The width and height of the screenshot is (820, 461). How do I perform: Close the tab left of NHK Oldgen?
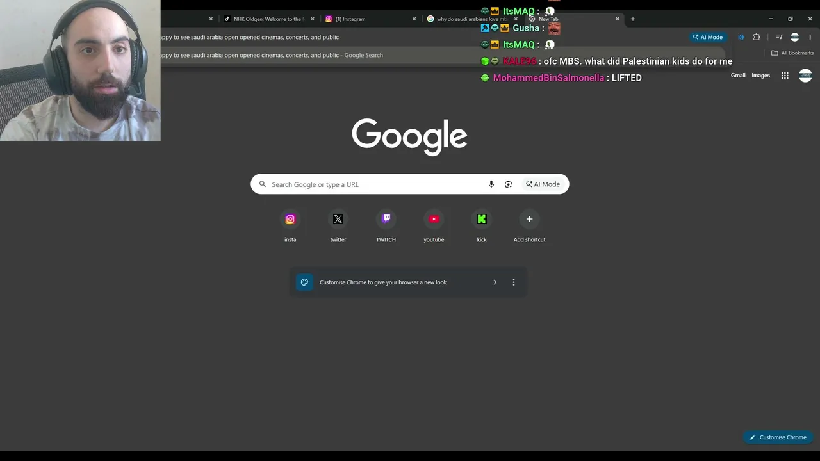[211, 19]
